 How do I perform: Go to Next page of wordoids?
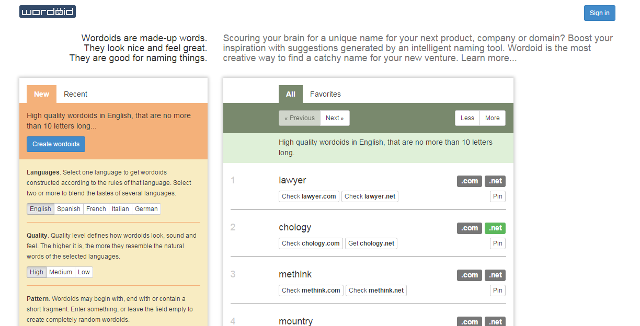click(x=335, y=118)
